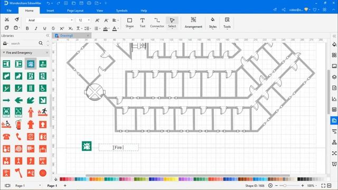
Task: Click the zoom in plus button
Action: point(303,185)
